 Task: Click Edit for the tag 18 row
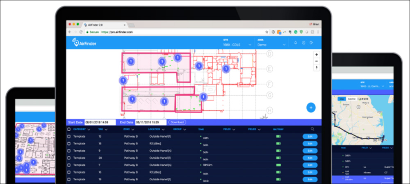pos(310,144)
